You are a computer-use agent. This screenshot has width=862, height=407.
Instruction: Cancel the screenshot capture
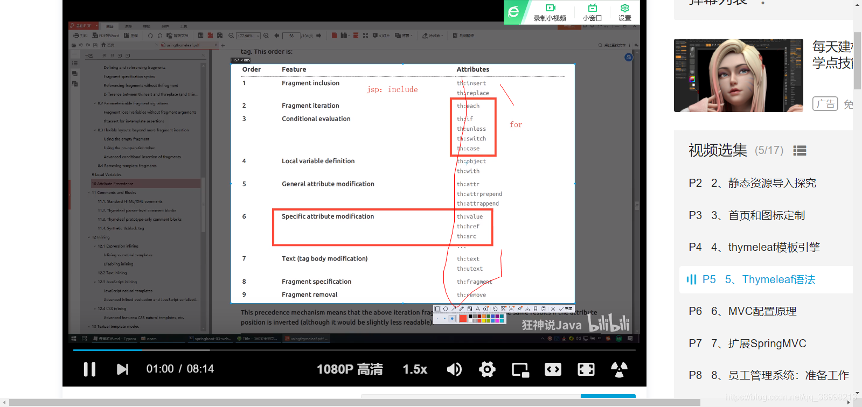[553, 309]
